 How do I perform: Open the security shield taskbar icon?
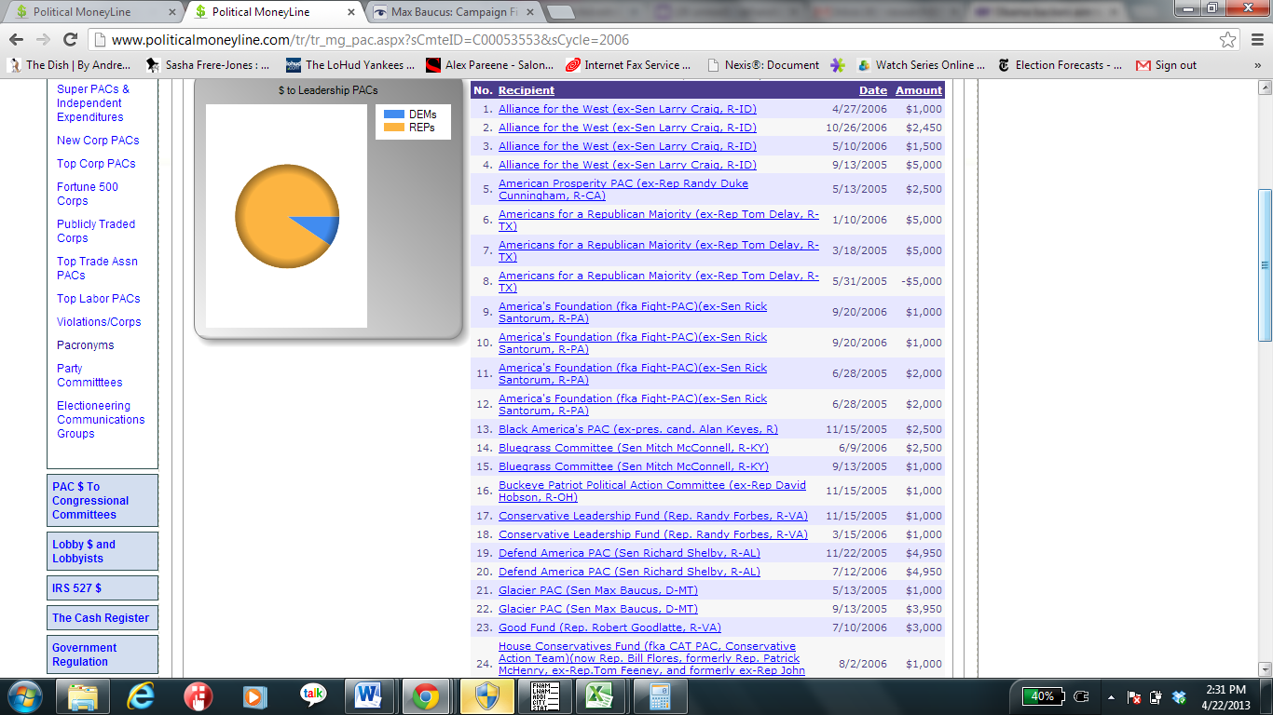pos(487,696)
